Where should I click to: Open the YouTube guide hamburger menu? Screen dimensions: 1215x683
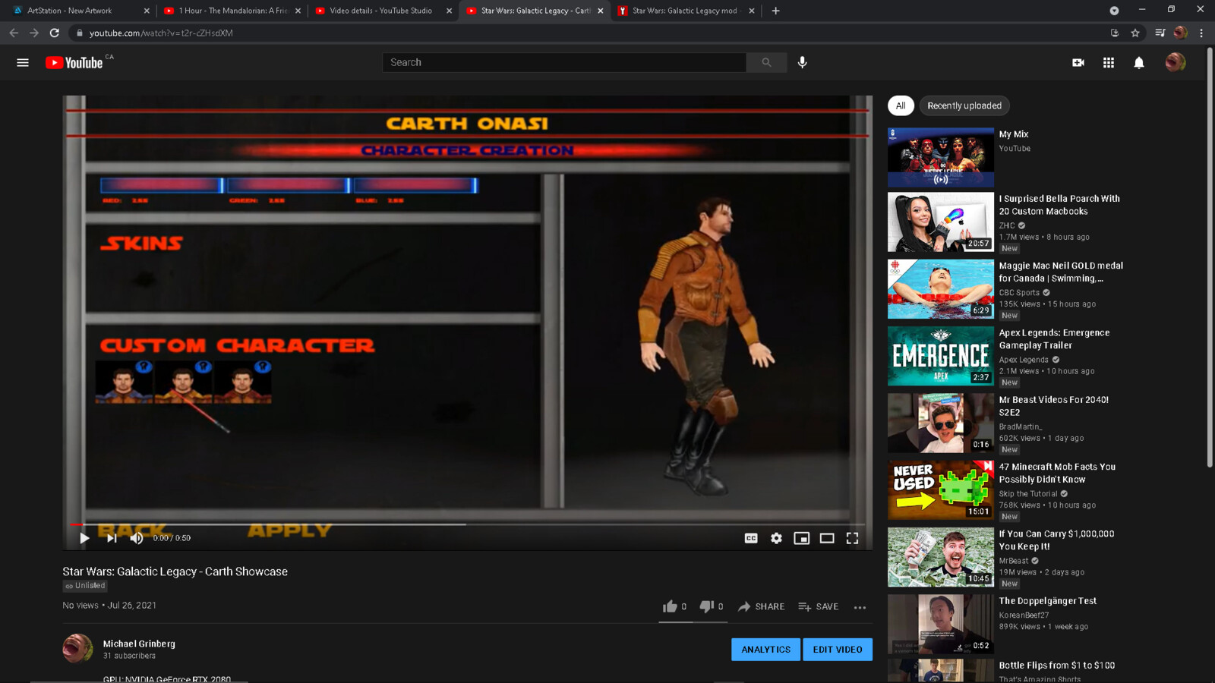tap(23, 62)
